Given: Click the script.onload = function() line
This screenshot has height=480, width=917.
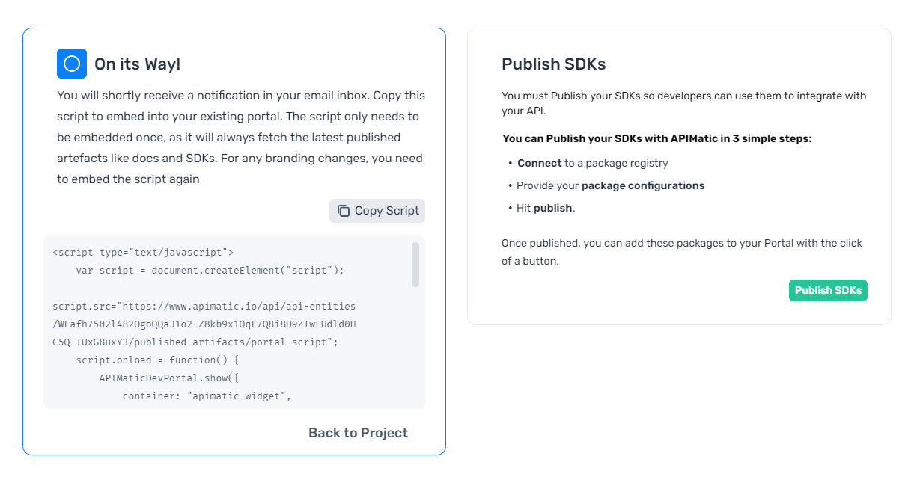Looking at the screenshot, I should coord(157,360).
